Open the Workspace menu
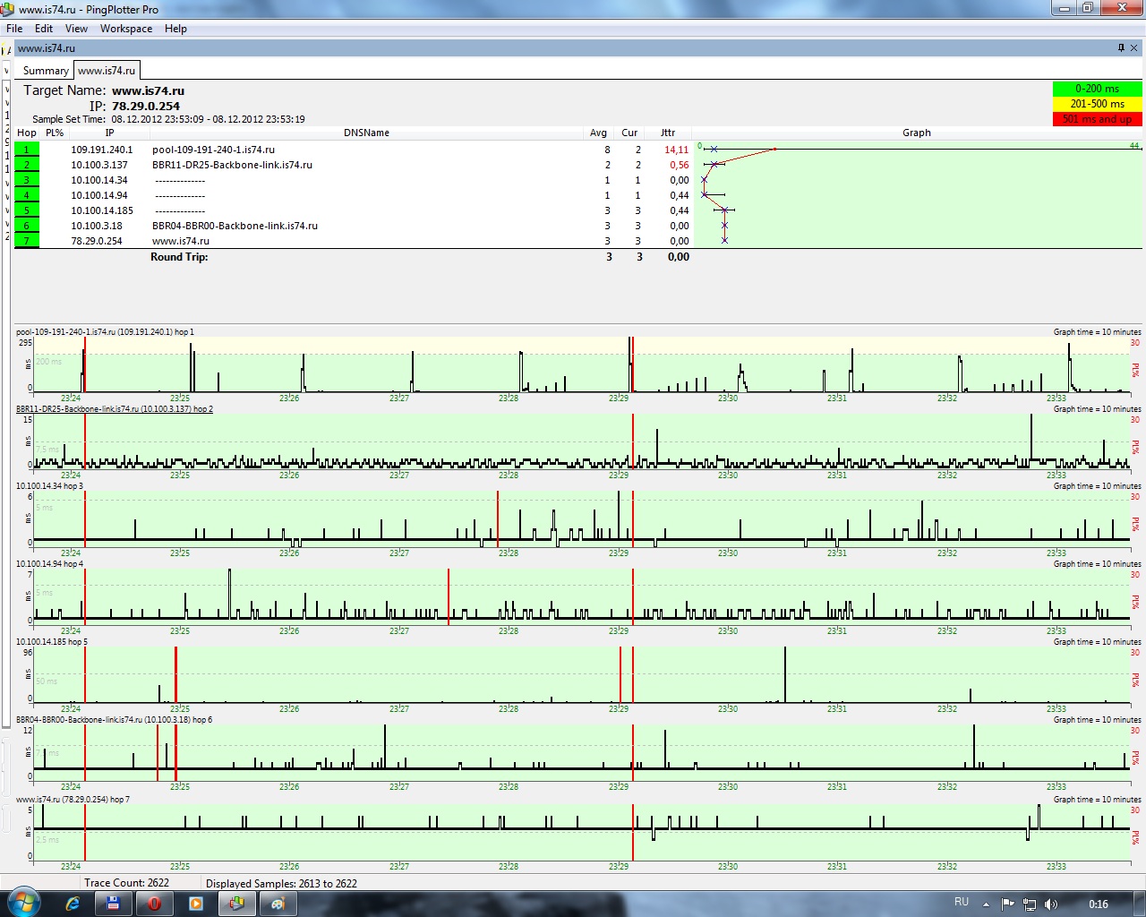 click(125, 29)
